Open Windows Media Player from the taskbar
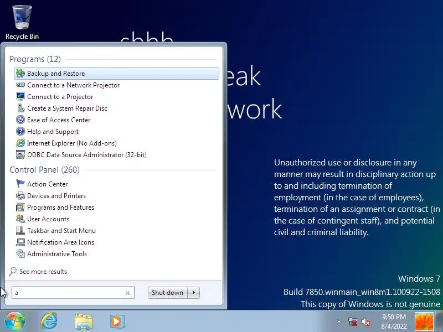 click(117, 321)
